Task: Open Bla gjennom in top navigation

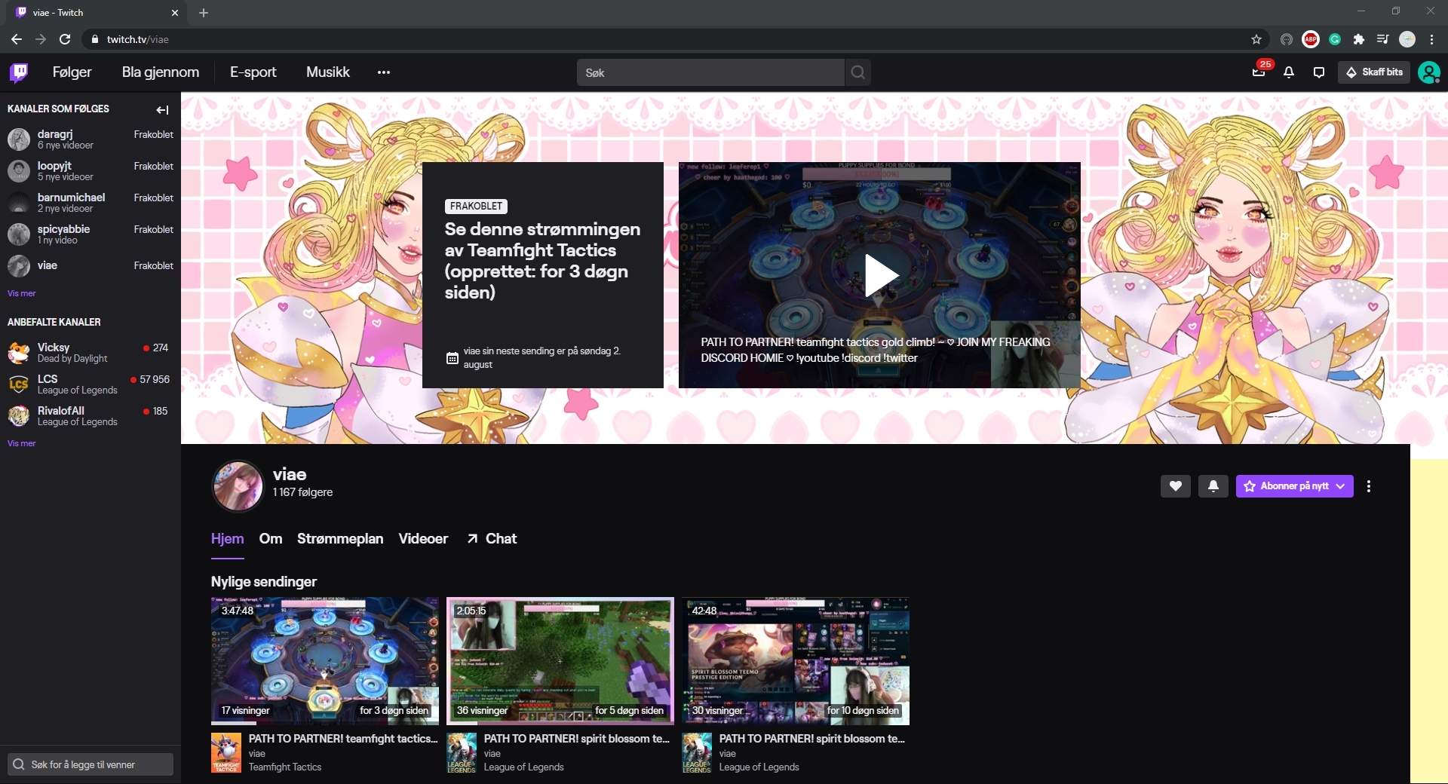Action: tap(161, 72)
